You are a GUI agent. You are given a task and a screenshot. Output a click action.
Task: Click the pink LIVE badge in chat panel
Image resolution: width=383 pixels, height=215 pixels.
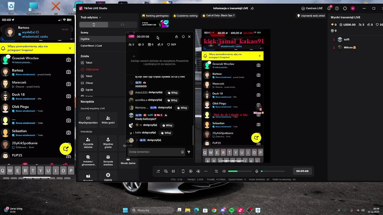(x=131, y=36)
